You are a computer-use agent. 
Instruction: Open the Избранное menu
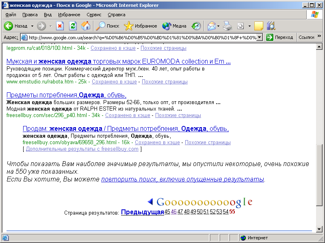(x=69, y=15)
